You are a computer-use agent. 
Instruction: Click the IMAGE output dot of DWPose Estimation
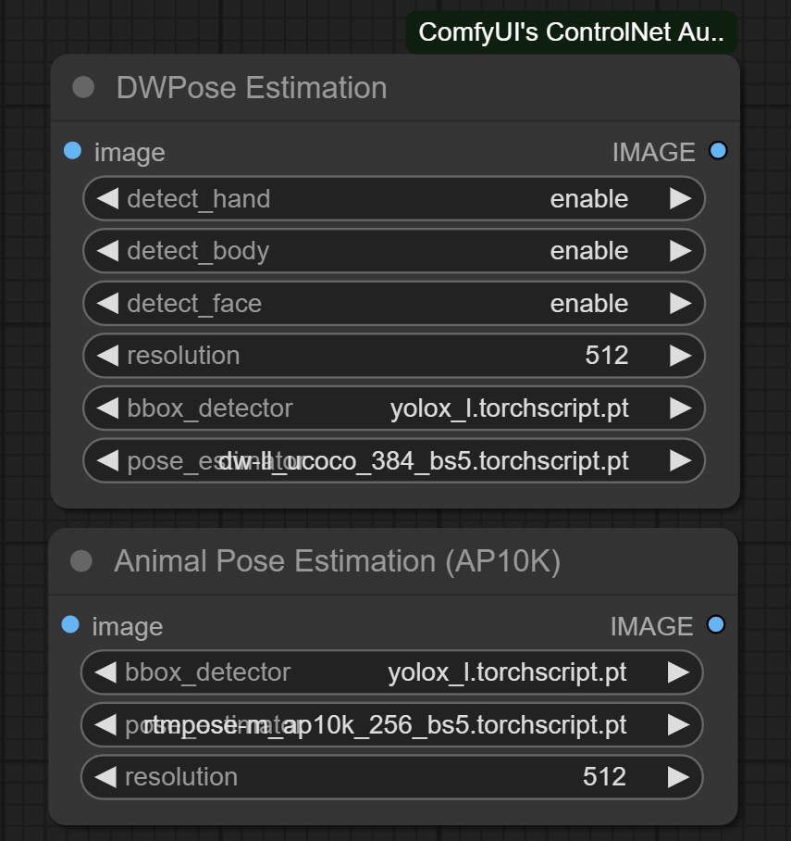click(x=718, y=150)
